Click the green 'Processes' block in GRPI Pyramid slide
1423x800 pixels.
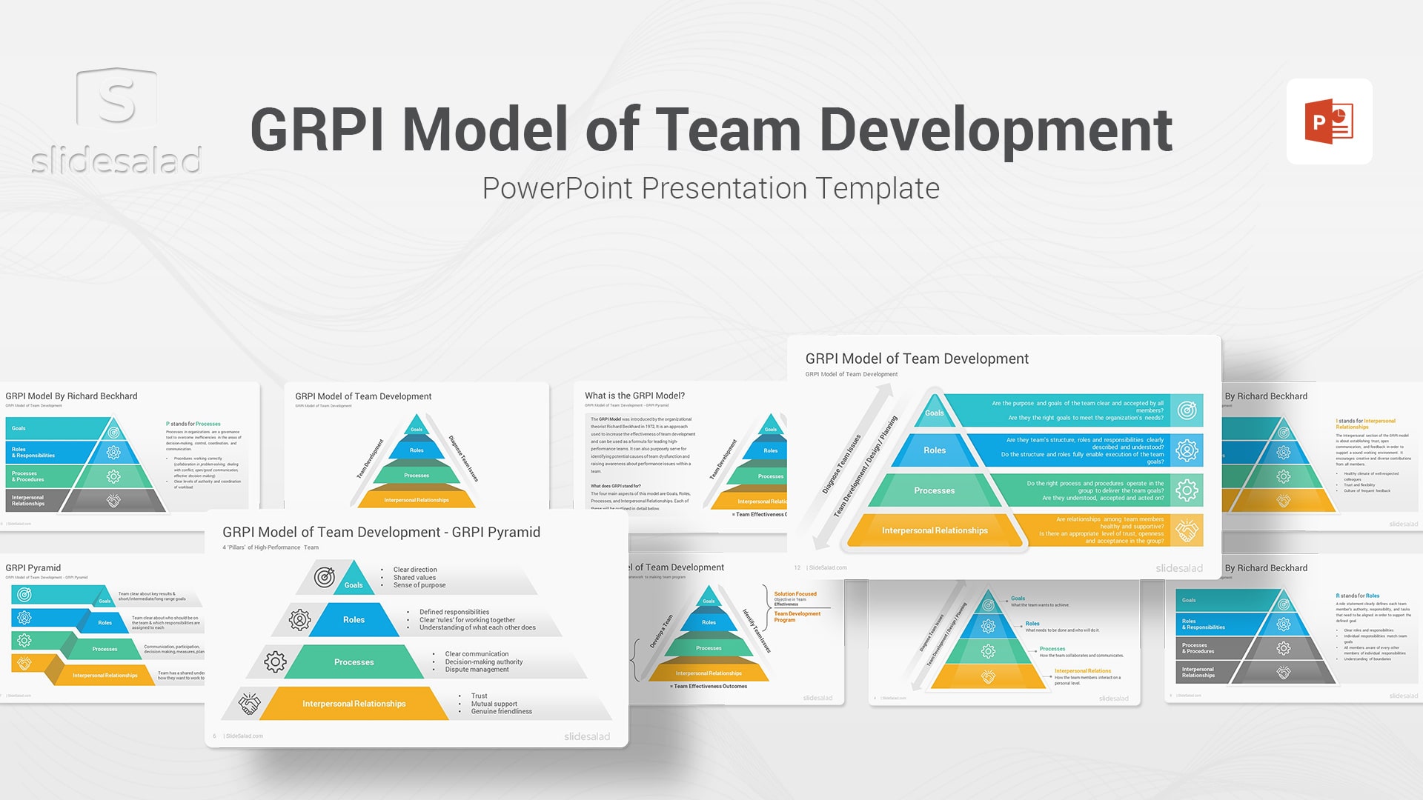[x=354, y=661]
